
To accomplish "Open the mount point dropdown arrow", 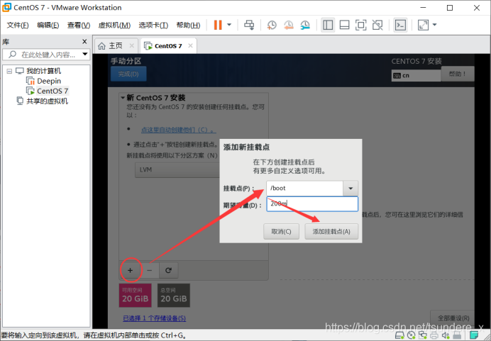I will (351, 189).
